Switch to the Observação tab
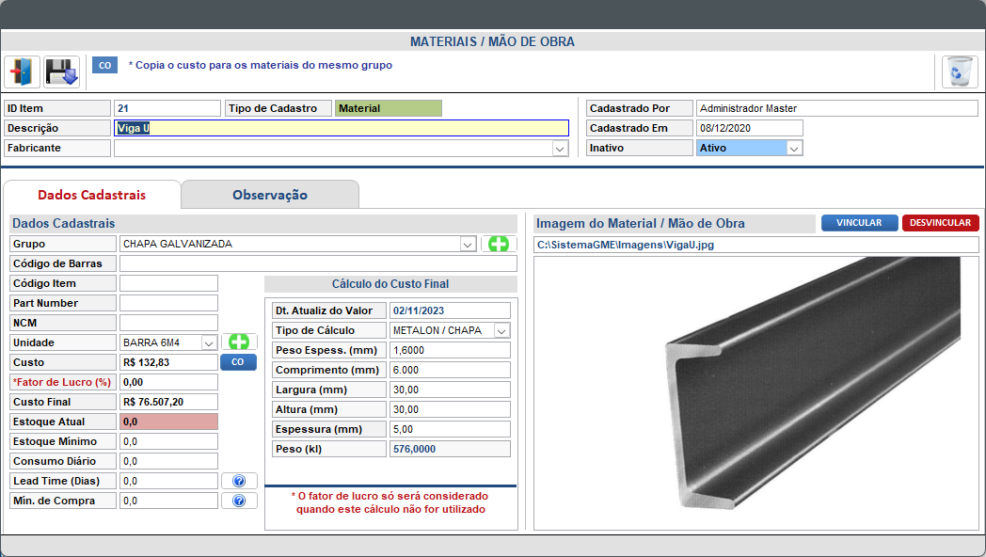The width and height of the screenshot is (986, 557). 270,195
